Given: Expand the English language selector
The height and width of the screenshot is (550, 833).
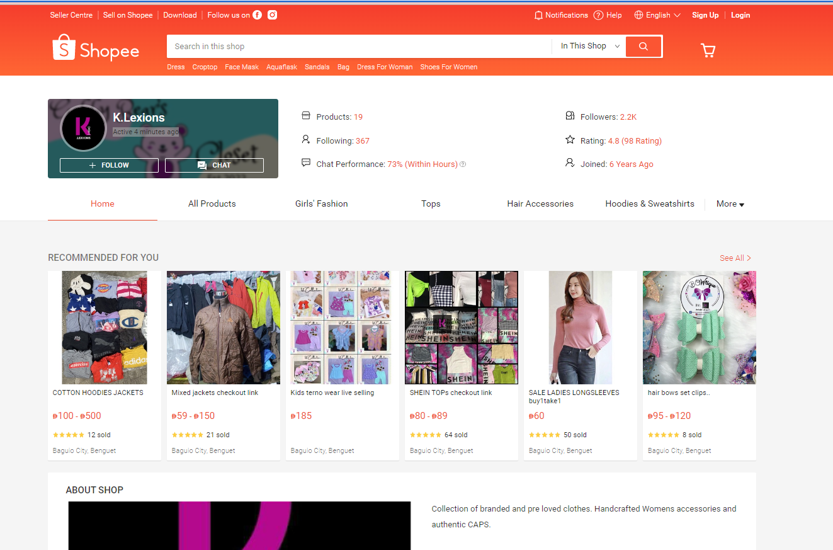Looking at the screenshot, I should click(657, 15).
